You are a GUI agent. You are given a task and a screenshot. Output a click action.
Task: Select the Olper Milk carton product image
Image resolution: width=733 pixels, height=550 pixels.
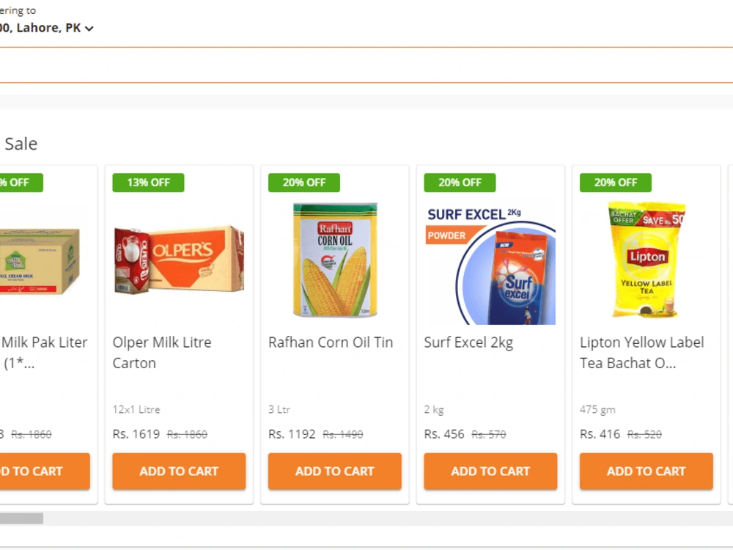point(179,260)
